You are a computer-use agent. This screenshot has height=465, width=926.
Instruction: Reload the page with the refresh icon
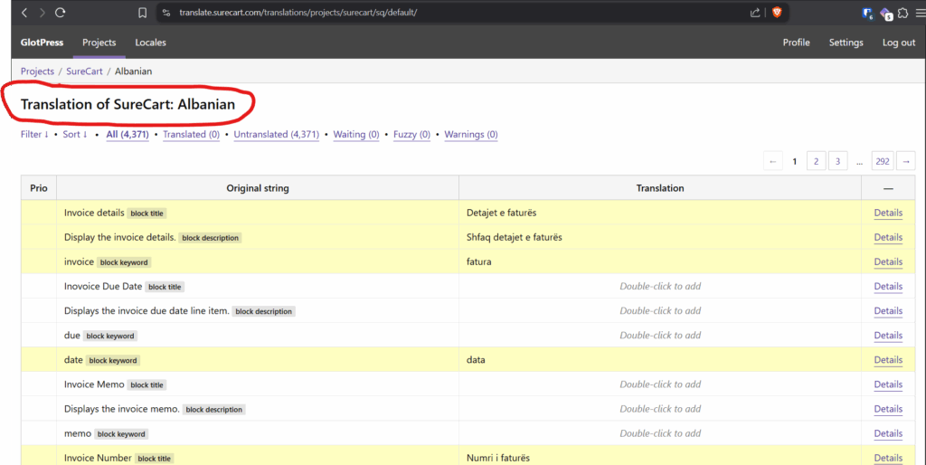tap(60, 13)
